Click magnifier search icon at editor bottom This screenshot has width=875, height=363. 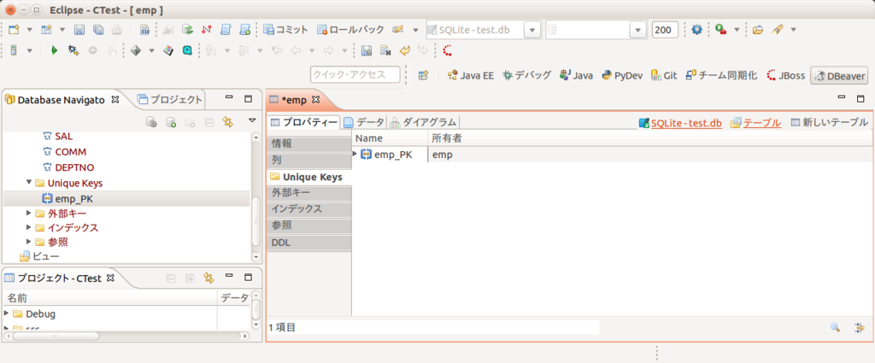(x=835, y=328)
